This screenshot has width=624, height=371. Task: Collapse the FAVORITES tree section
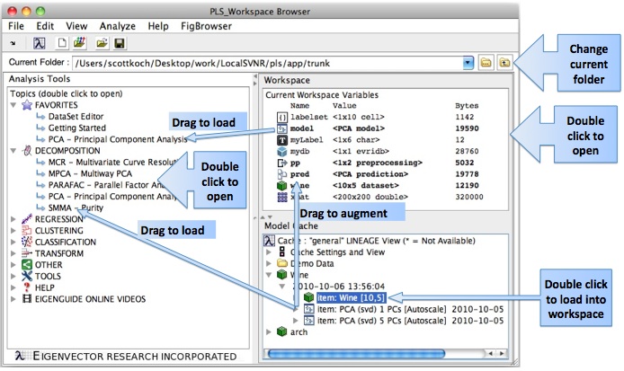[13, 105]
